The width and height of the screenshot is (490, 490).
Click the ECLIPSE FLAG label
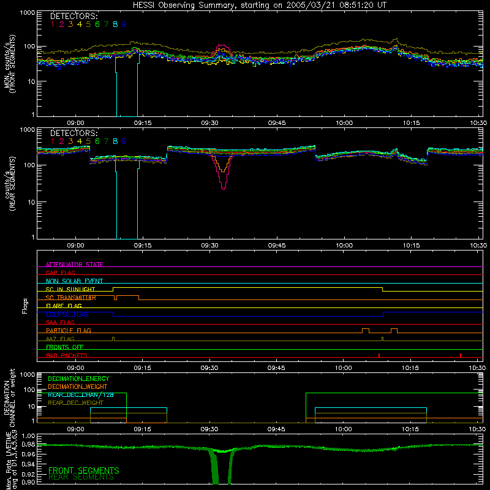pyautogui.click(x=67, y=314)
